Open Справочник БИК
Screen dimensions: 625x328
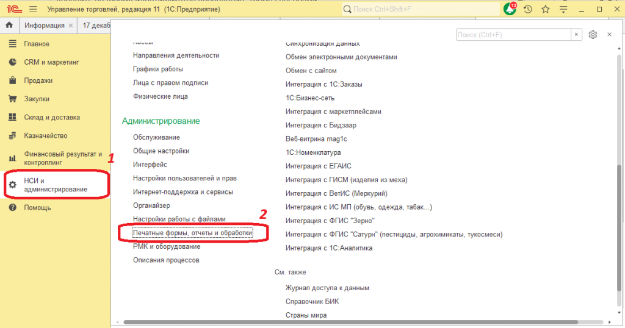point(312,301)
